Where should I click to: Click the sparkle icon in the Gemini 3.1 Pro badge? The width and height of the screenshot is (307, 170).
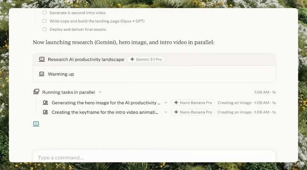click(x=132, y=60)
